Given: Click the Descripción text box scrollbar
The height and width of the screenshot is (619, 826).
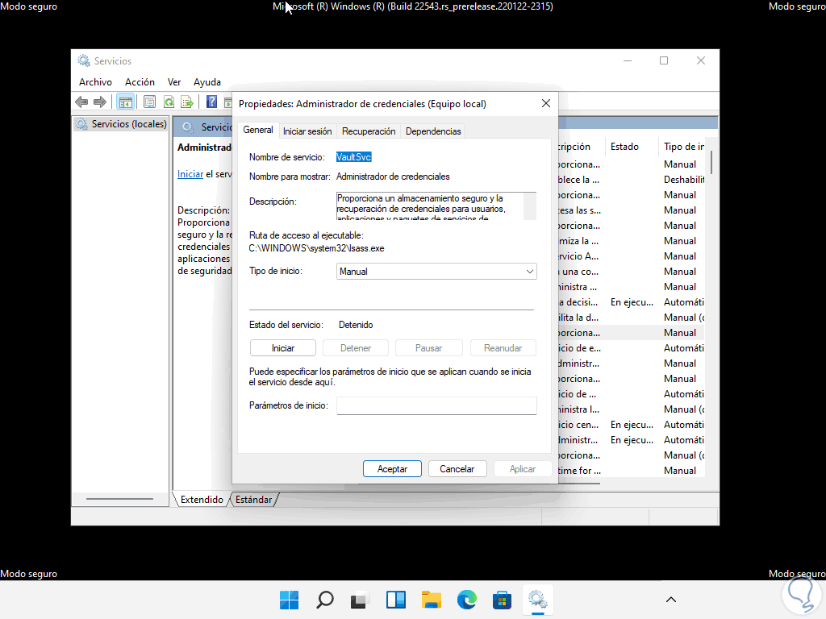Looking at the screenshot, I should coord(530,206).
